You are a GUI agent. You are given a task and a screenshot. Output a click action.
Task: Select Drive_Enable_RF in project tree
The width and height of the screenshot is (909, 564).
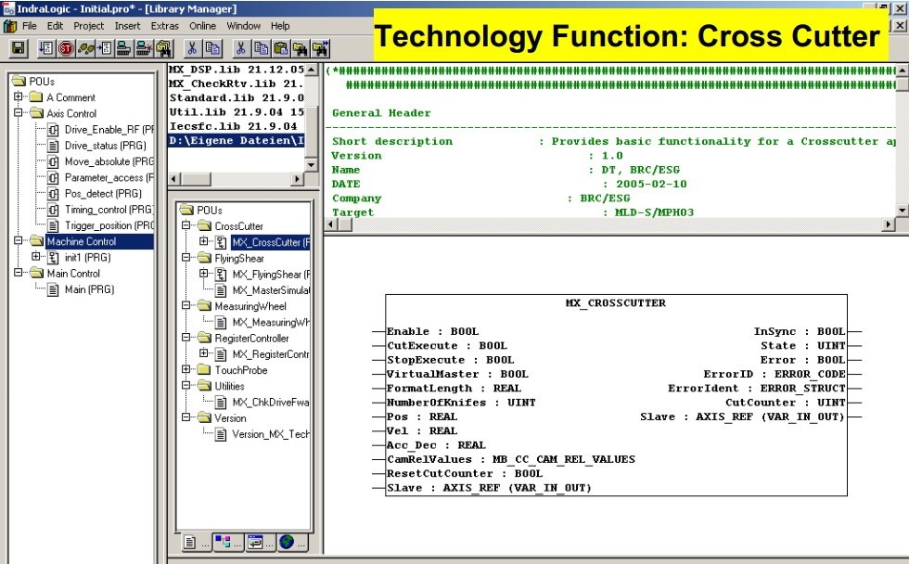(109, 129)
